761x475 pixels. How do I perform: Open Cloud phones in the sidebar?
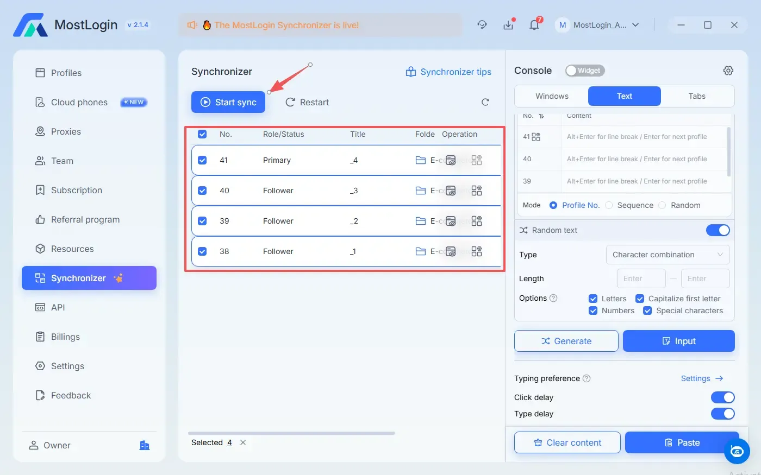click(x=79, y=102)
